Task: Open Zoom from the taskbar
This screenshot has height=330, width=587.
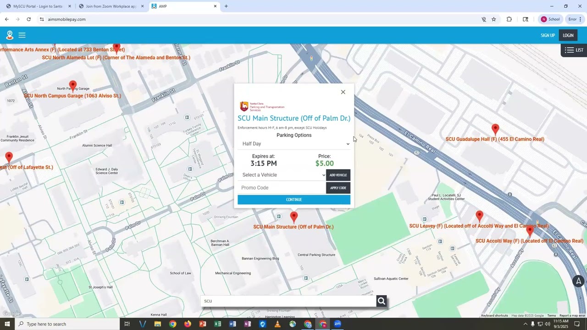Action: coord(338,324)
